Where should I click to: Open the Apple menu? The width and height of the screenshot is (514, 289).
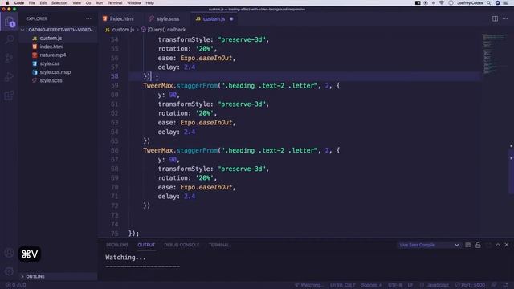[x=7, y=3]
